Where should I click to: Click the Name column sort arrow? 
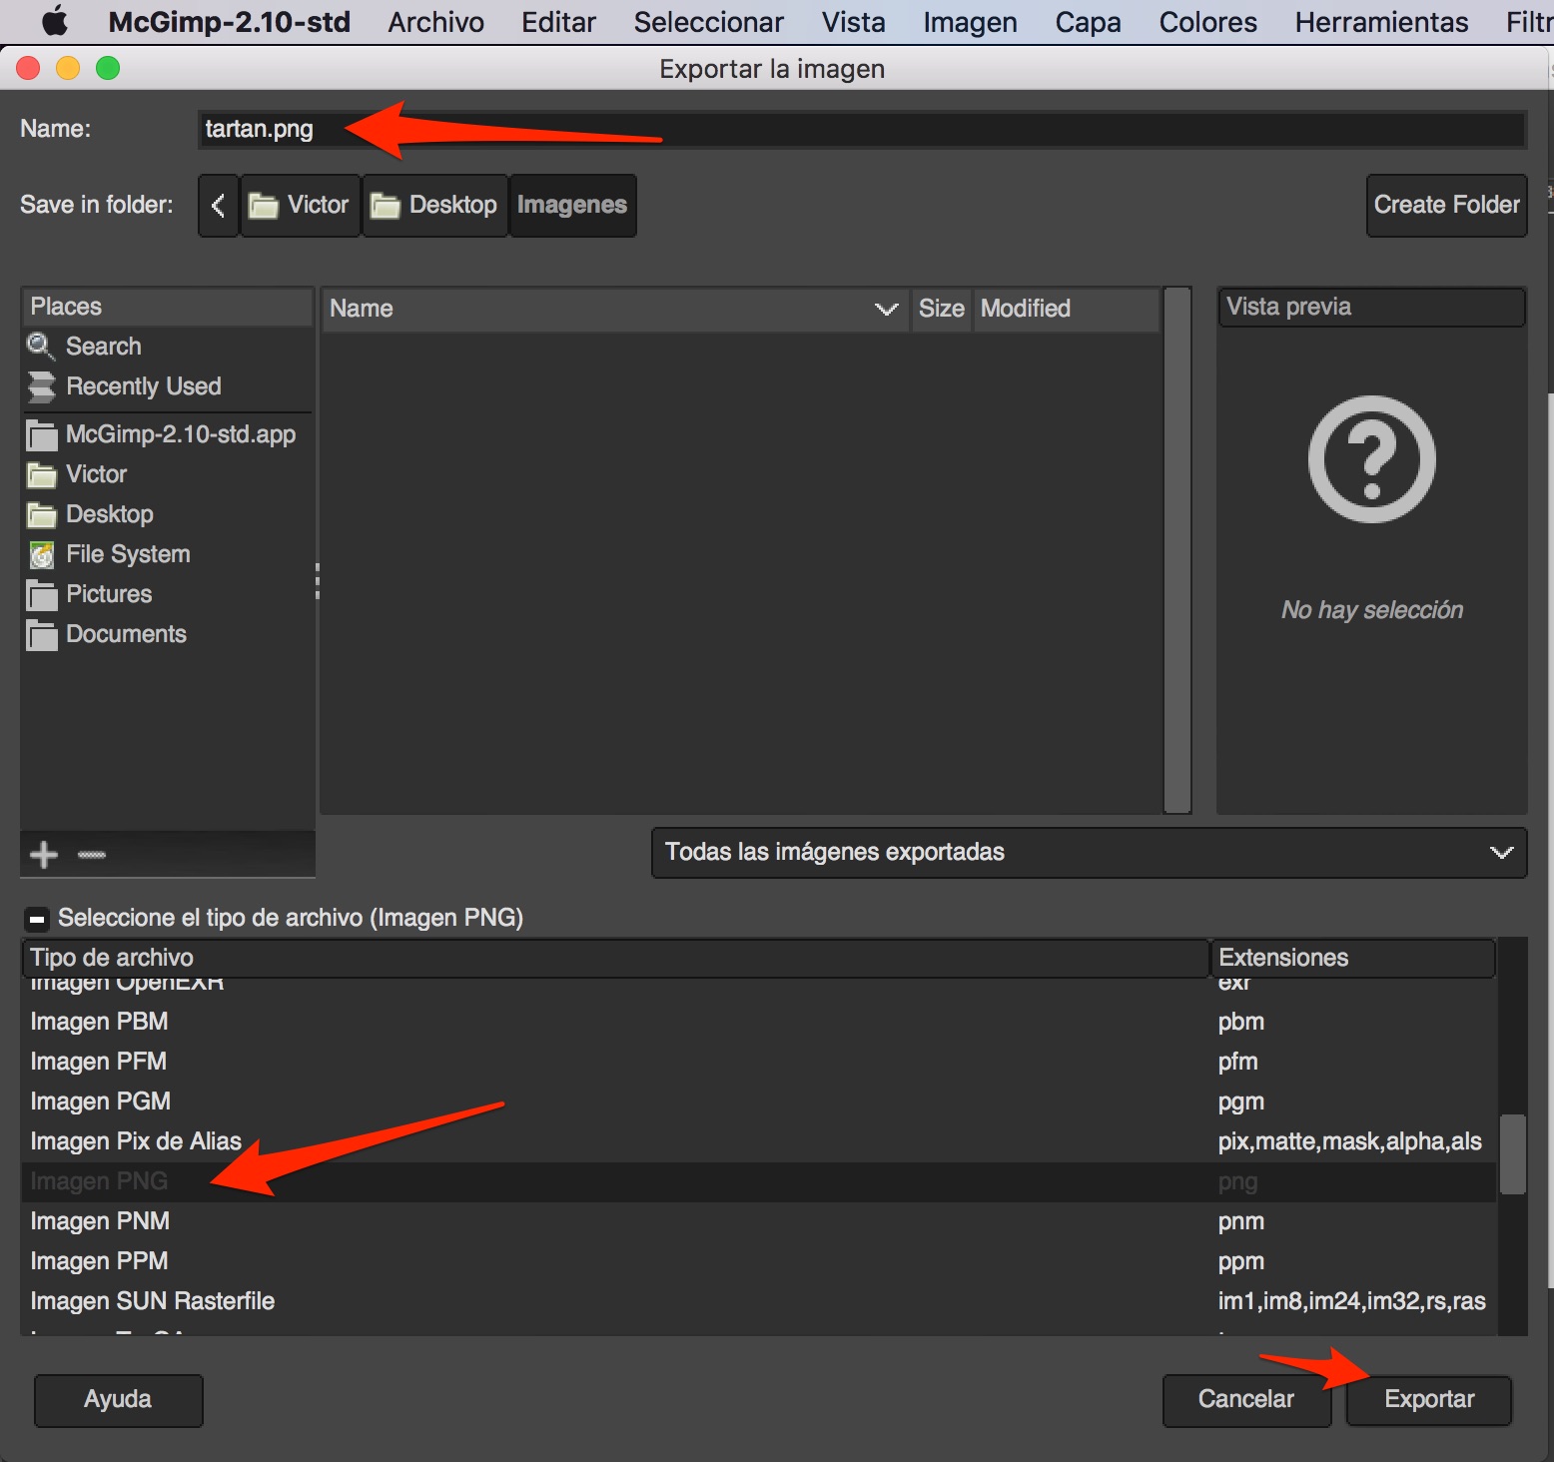[x=886, y=309]
